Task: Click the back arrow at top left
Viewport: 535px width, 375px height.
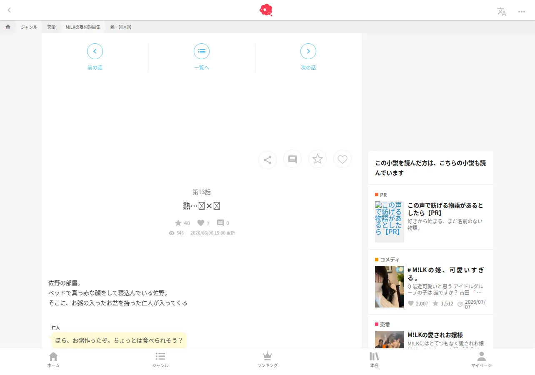Action: (9, 10)
